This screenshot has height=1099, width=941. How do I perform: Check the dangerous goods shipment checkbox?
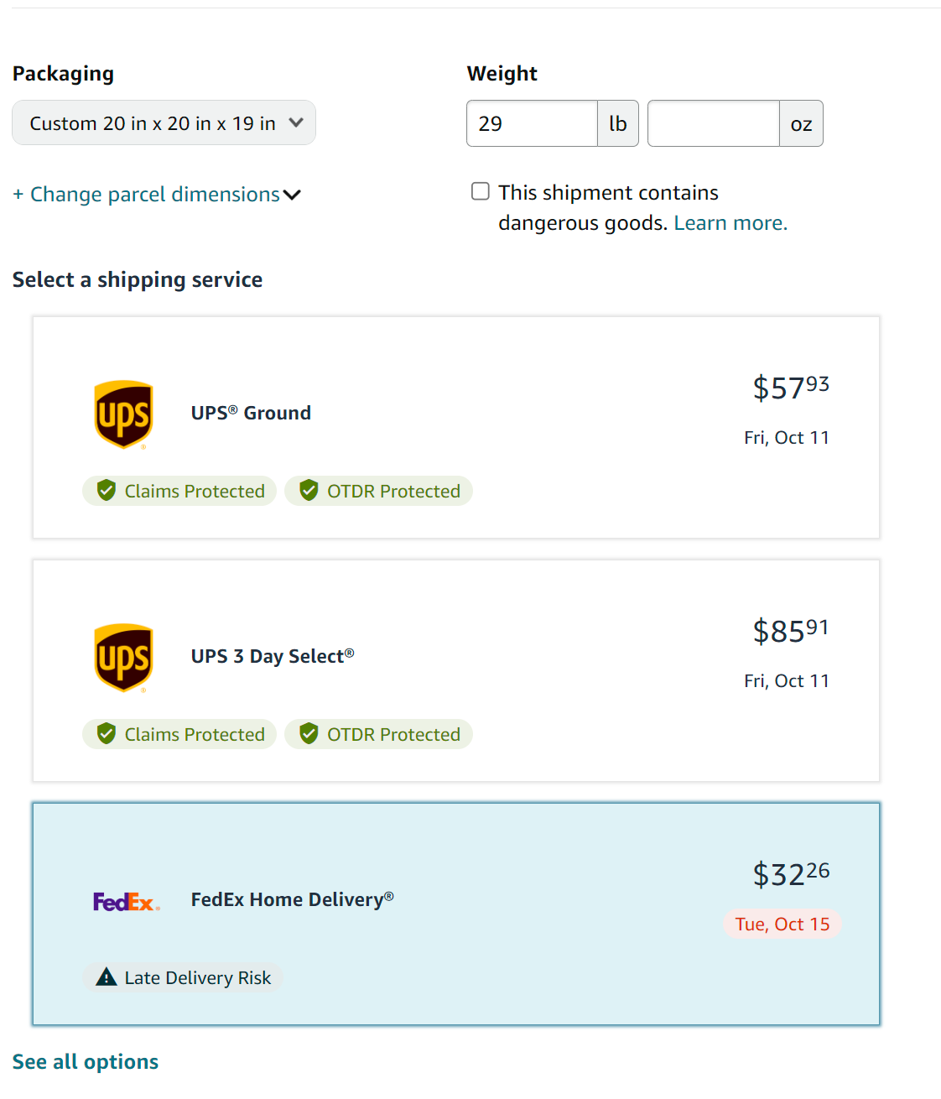point(481,191)
